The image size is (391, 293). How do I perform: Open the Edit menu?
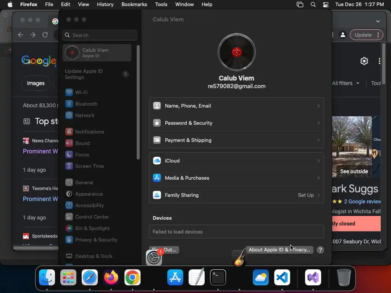click(66, 4)
